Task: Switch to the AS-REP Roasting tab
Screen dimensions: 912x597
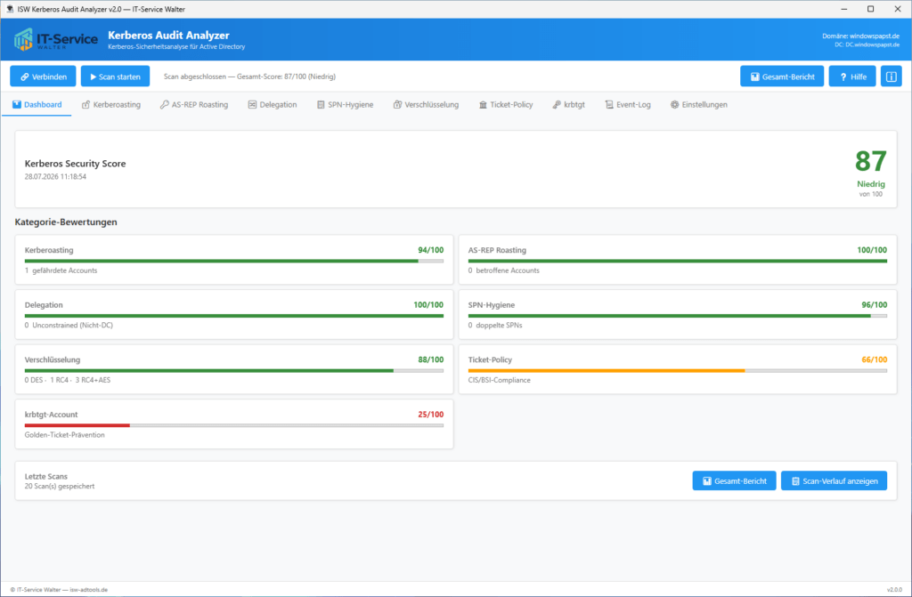Action: click(x=194, y=105)
